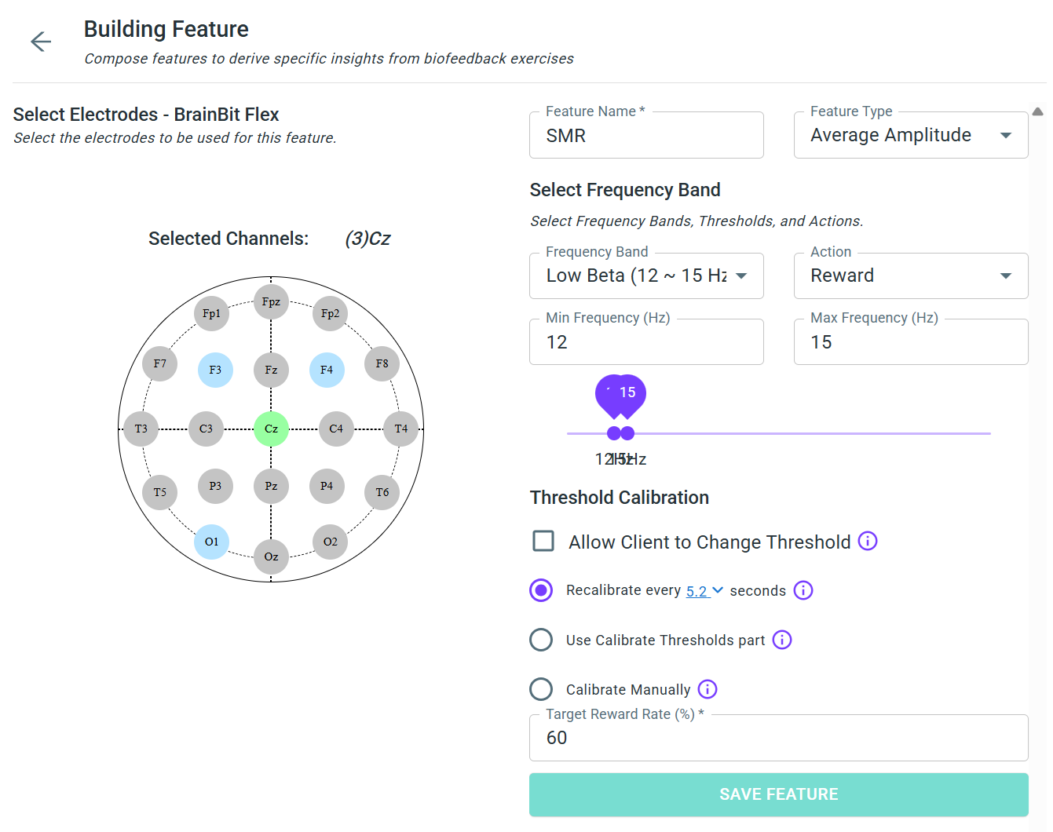
Task: Open the Action dropdown set to Reward
Action: (910, 276)
